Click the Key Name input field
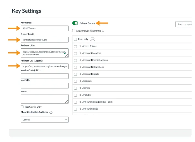 click(44, 28)
